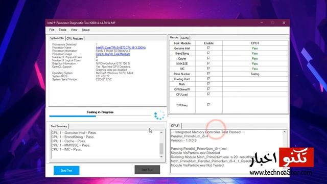This screenshot has height=184, width=327.
Task: Select 'CPU 1 - MMXSSE - Pass.' line
Action: coord(71,145)
